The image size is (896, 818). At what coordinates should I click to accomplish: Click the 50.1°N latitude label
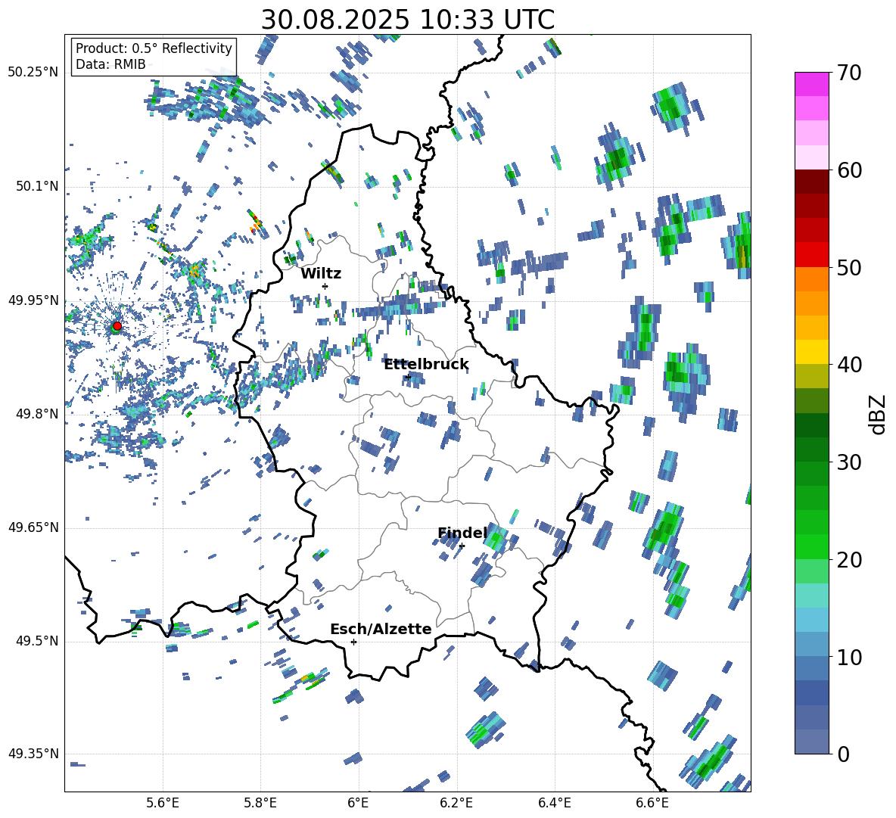pyautogui.click(x=36, y=186)
